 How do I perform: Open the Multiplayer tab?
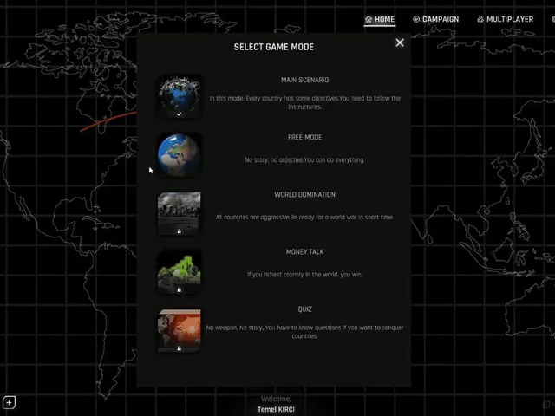(x=505, y=19)
